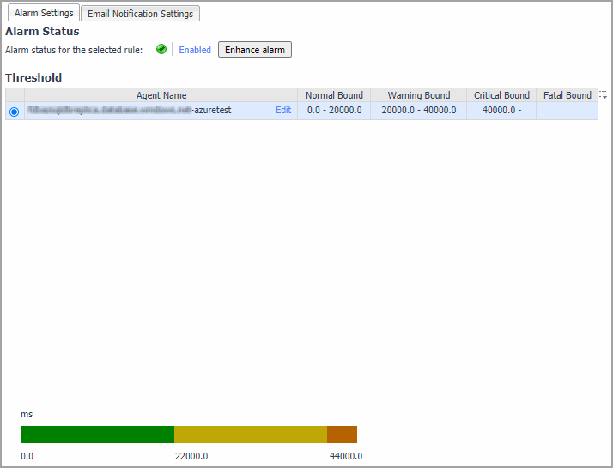Screen dimensions: 613x468
Task: Click the Alarm Status section heading
Action: [x=42, y=31]
